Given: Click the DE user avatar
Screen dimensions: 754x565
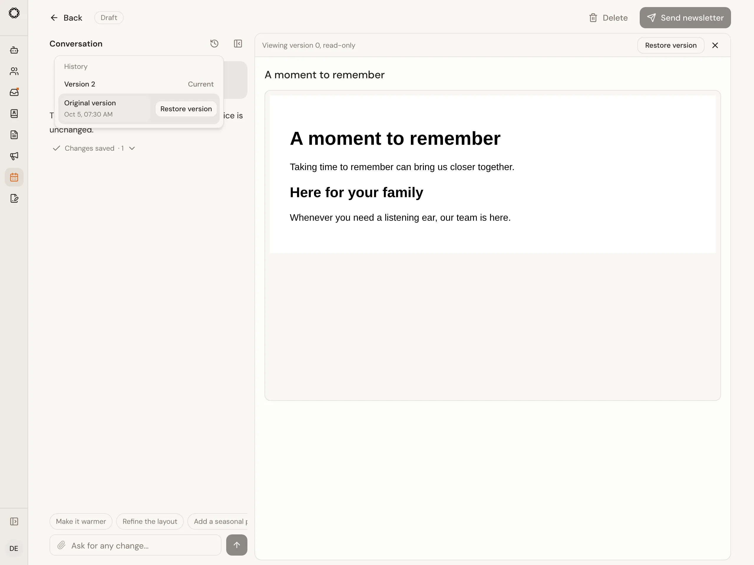Looking at the screenshot, I should tap(14, 548).
